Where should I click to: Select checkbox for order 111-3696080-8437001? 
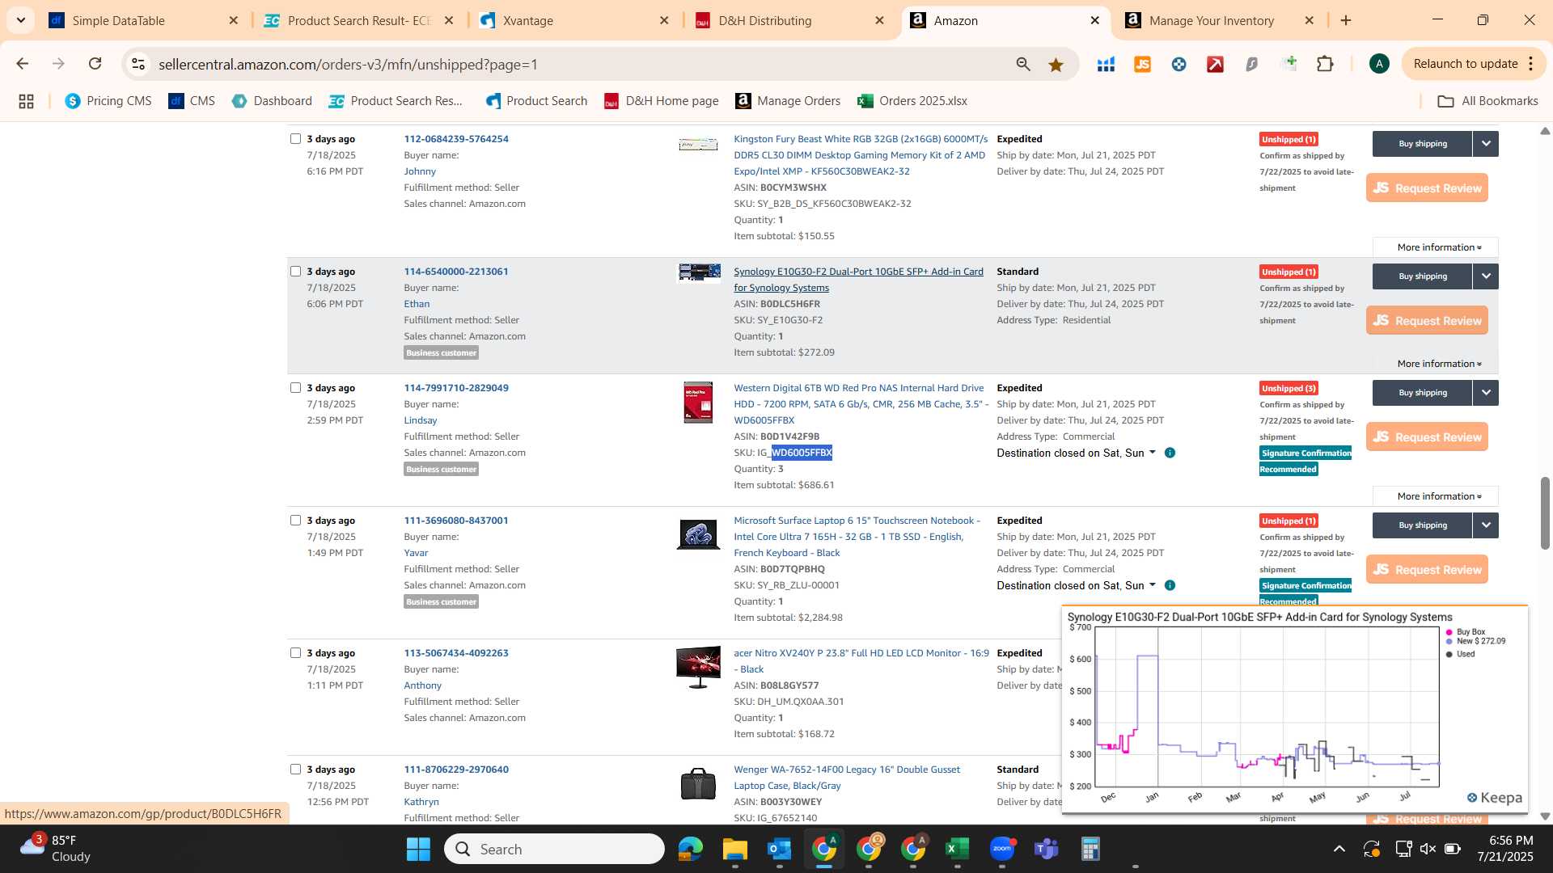(295, 521)
